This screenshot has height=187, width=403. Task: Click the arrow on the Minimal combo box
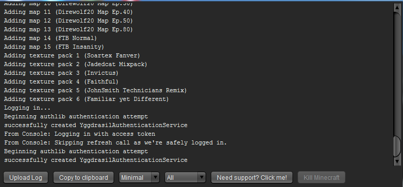click(x=155, y=177)
